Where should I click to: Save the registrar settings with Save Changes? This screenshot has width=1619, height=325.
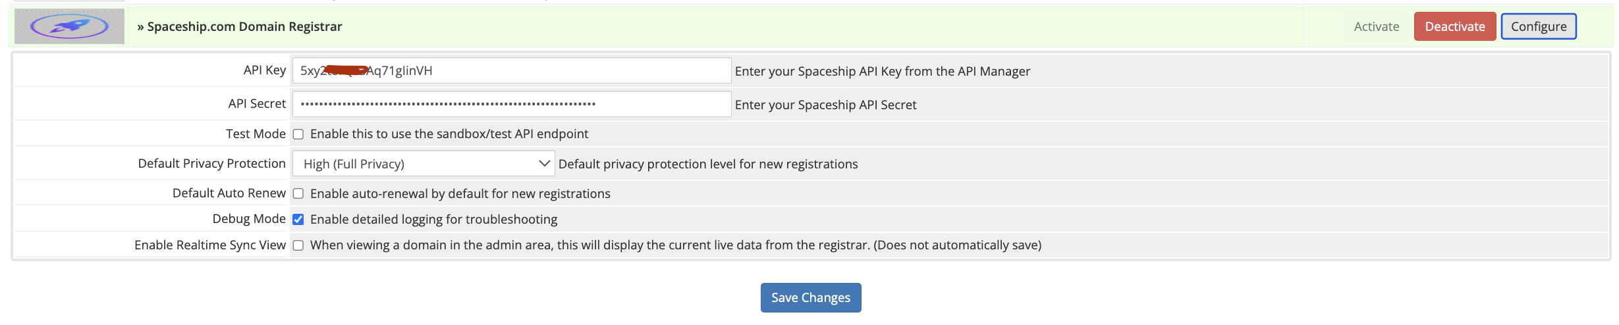click(810, 297)
